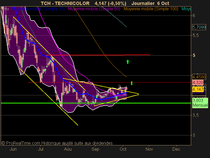The height and width of the screenshot is (158, 210).
Task: Select the 'Prix' legend label
Action: pos(6,9)
